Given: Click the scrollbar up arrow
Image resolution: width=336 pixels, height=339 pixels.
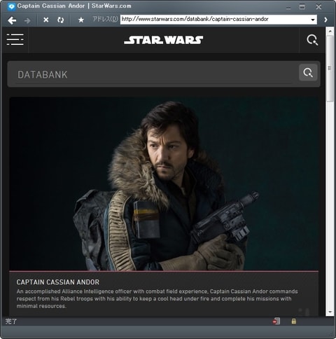Looking at the screenshot, I should (330, 32).
